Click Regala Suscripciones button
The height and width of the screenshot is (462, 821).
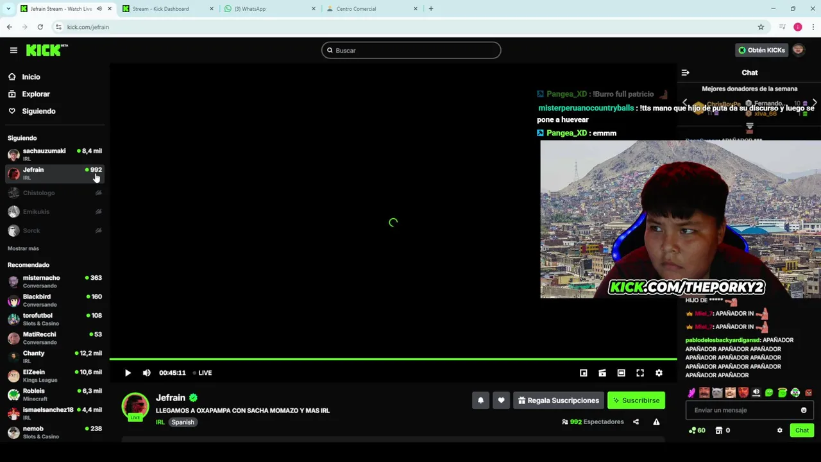coord(558,400)
